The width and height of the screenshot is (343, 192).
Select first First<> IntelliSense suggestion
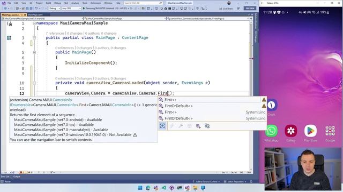[x=212, y=100]
